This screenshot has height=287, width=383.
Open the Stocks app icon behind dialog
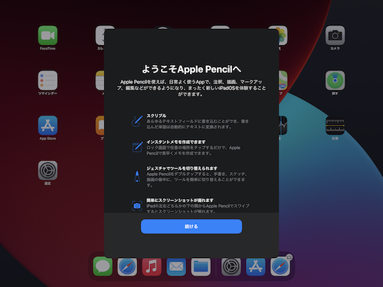tap(283, 126)
